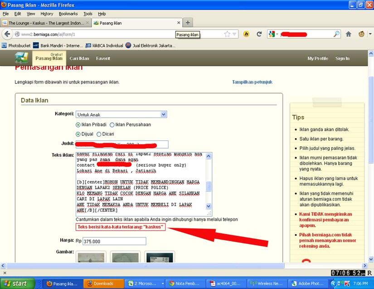Switch to Downloads window in taskbar
This screenshot has height=289, width=374.
click(104, 284)
